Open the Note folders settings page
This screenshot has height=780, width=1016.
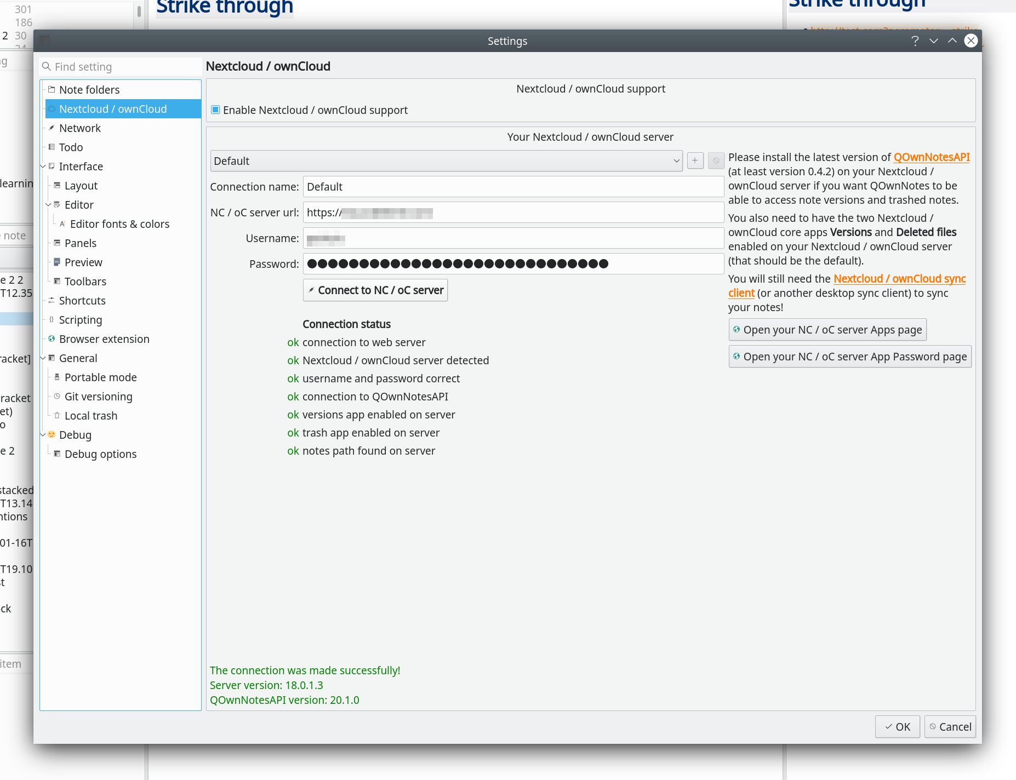[x=89, y=90]
